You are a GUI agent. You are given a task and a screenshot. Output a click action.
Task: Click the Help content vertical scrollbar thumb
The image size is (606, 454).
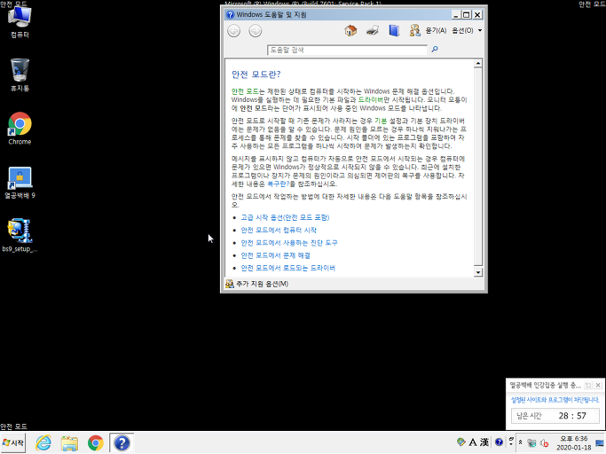(x=478, y=167)
